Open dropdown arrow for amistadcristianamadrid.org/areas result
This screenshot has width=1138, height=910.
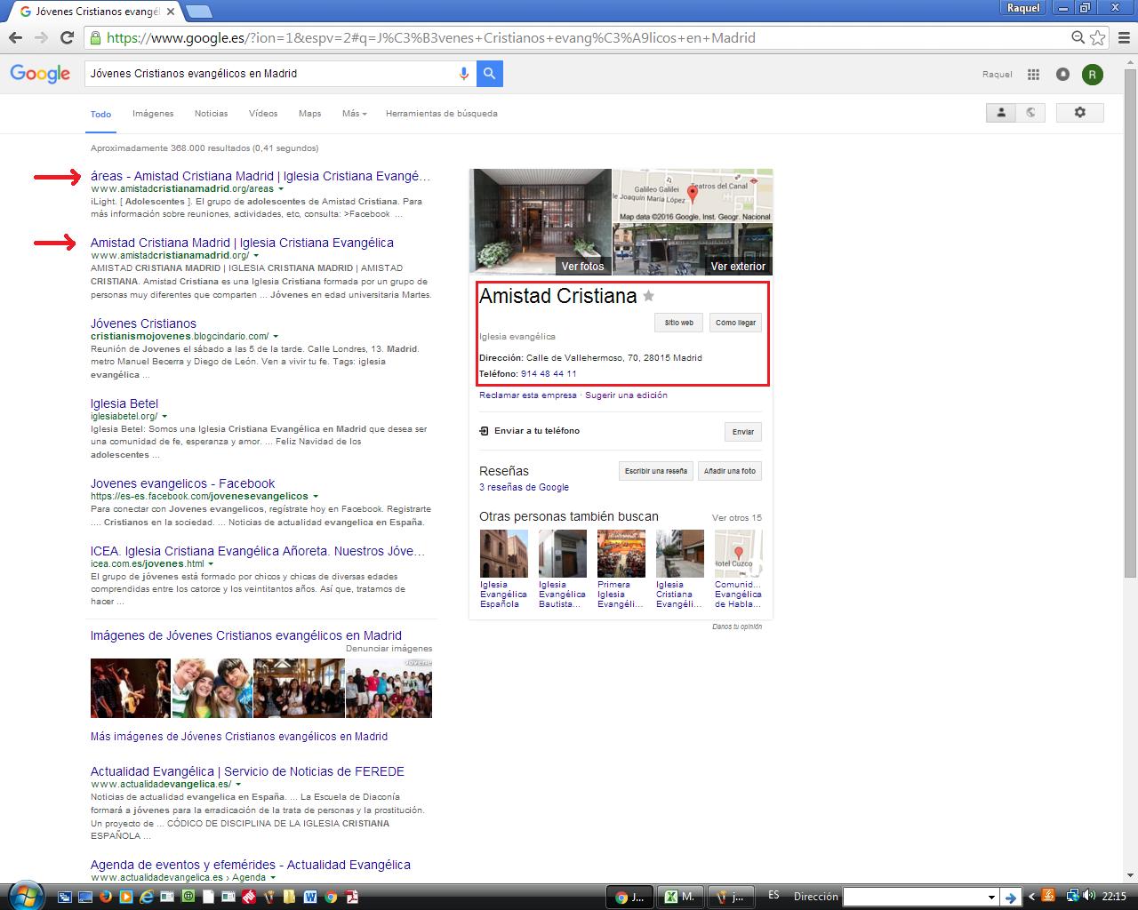(x=281, y=189)
